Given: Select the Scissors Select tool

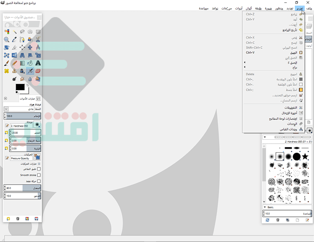Looking at the screenshot, I should (x=38, y=40).
